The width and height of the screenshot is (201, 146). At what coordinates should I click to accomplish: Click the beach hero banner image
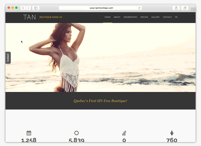[100, 57]
